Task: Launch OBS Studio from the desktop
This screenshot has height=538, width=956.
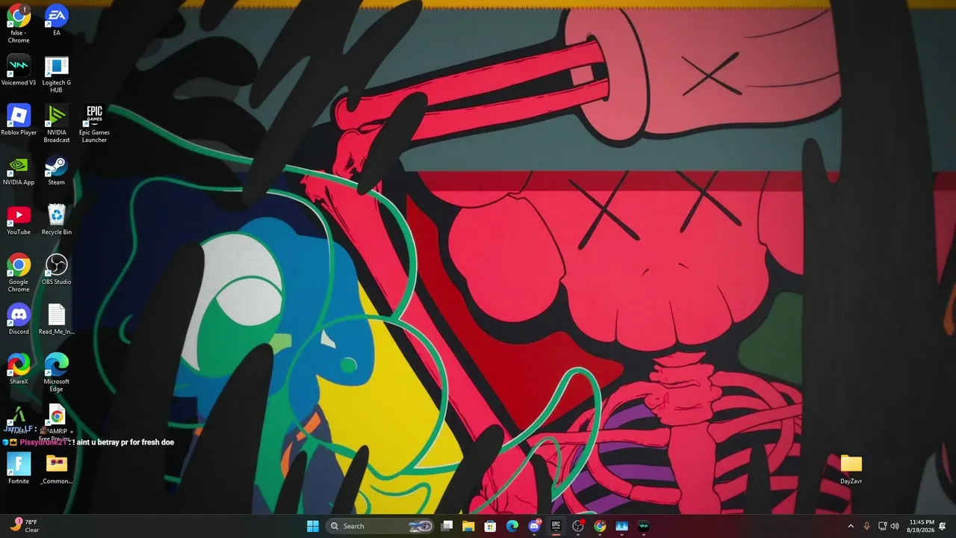Action: 57,269
